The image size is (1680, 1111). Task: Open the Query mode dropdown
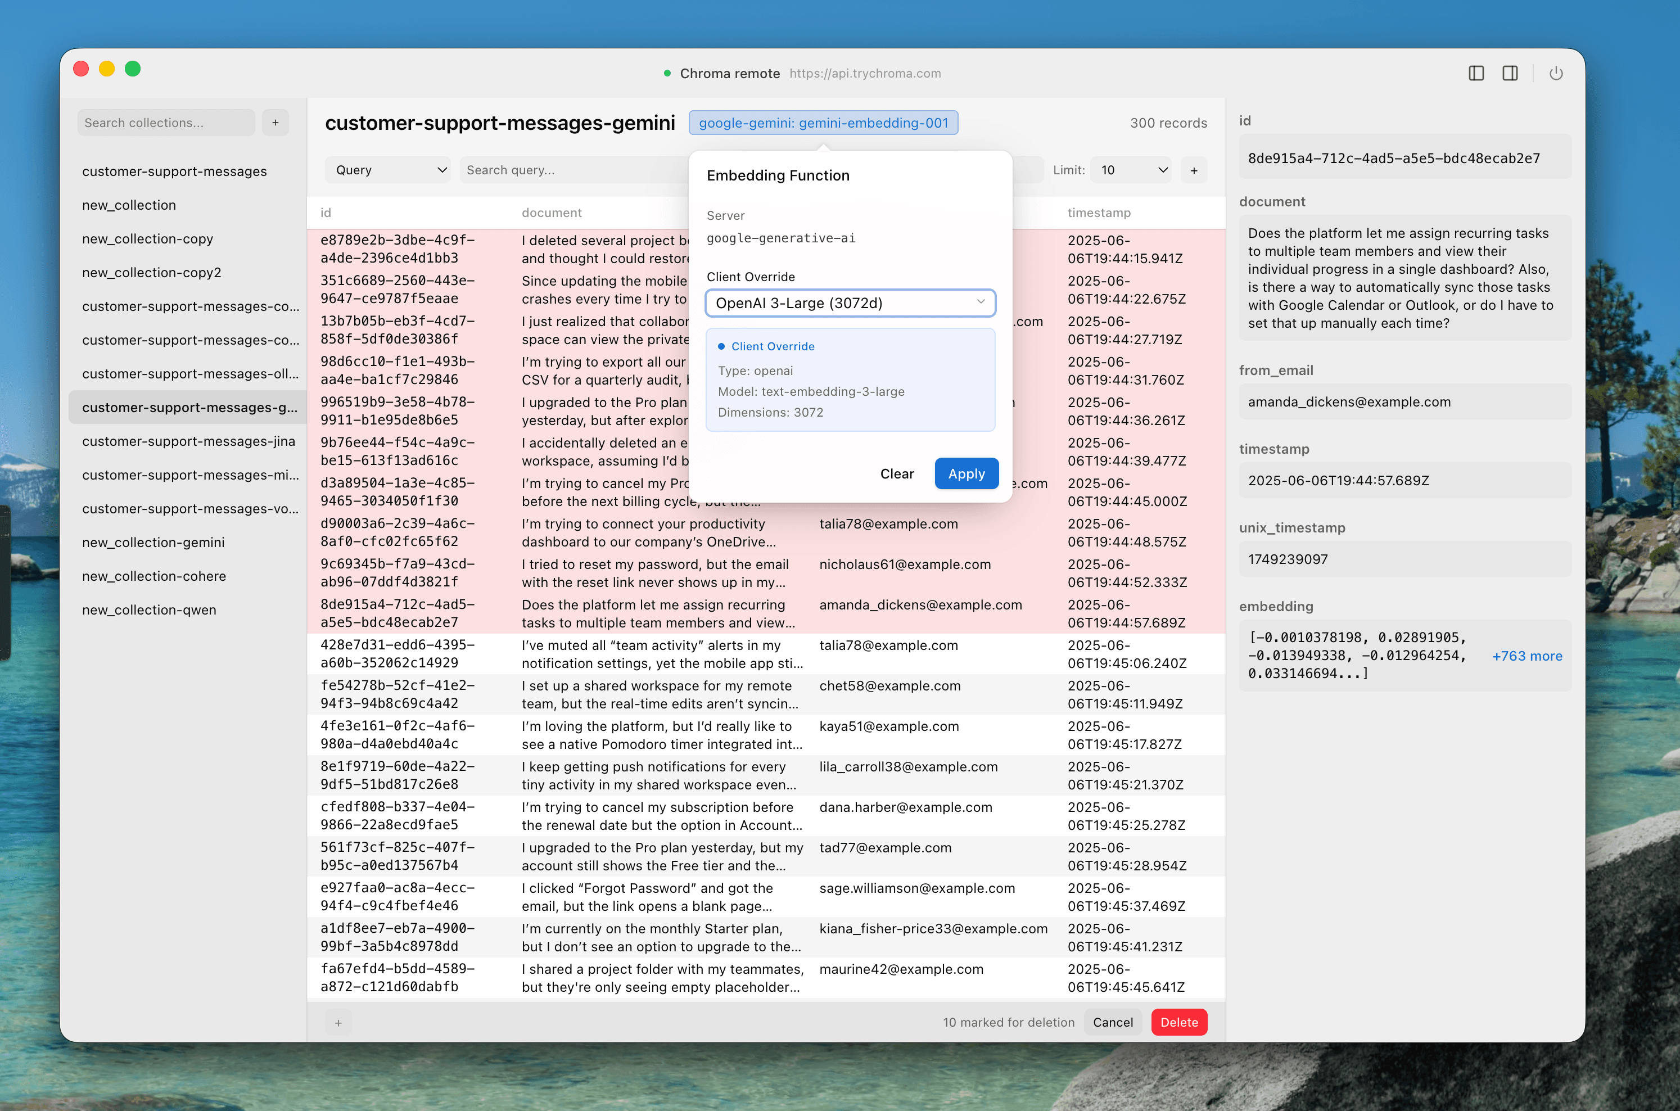tap(389, 170)
